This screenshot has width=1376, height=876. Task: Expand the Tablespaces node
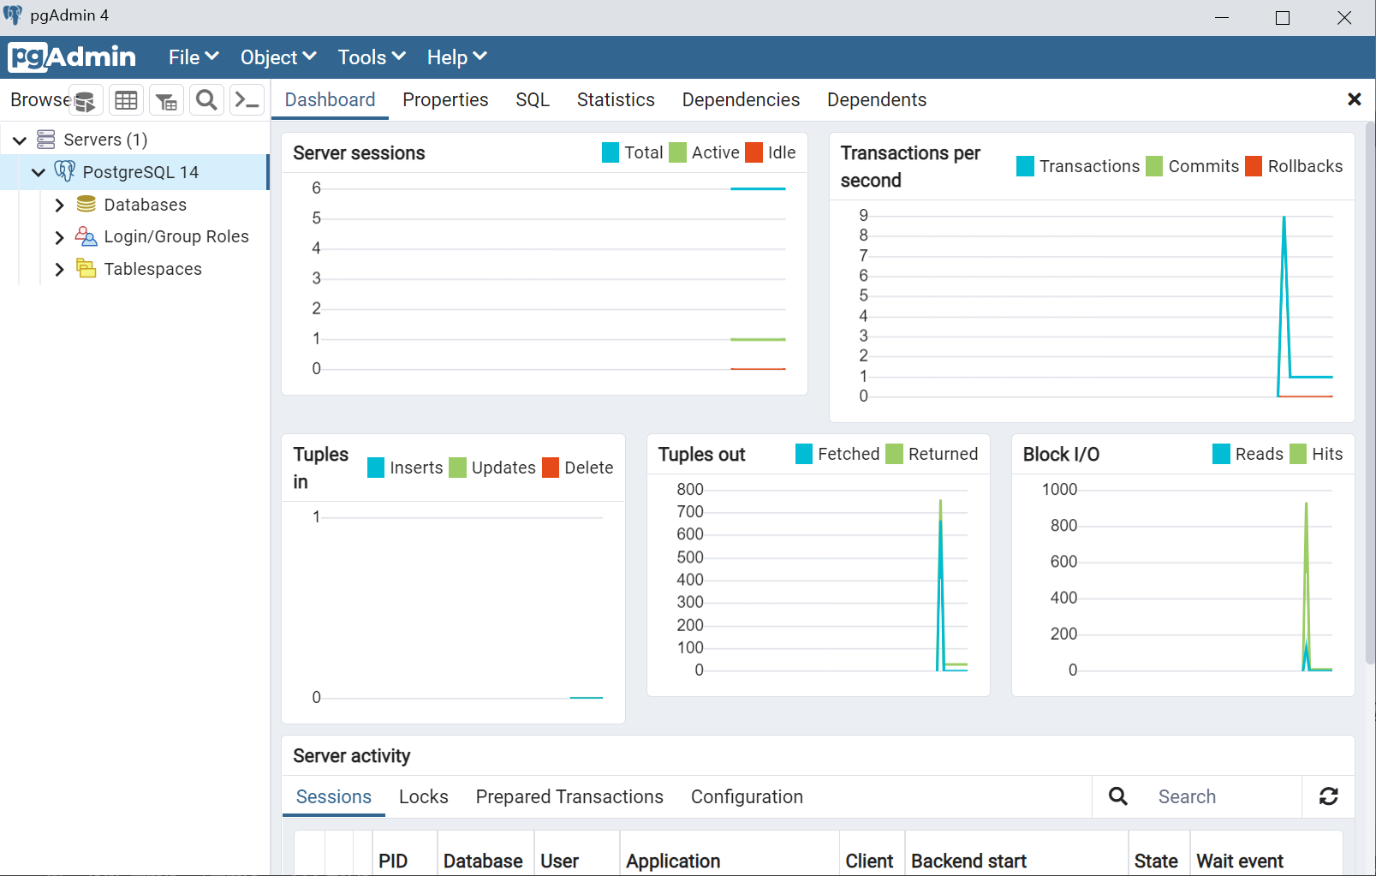click(x=59, y=269)
